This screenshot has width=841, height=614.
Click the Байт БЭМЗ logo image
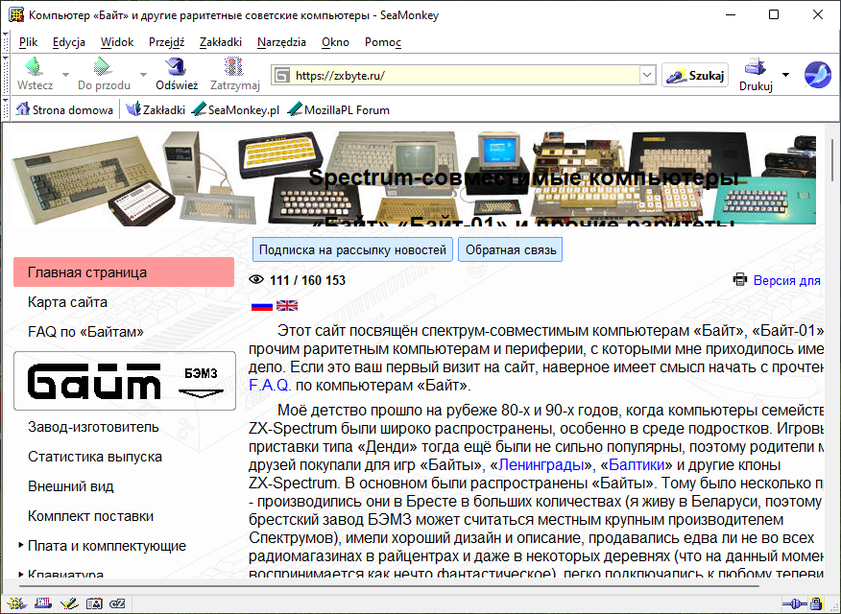click(125, 381)
